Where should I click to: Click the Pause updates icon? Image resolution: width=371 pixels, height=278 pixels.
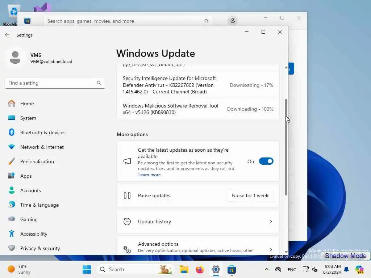tap(127, 195)
